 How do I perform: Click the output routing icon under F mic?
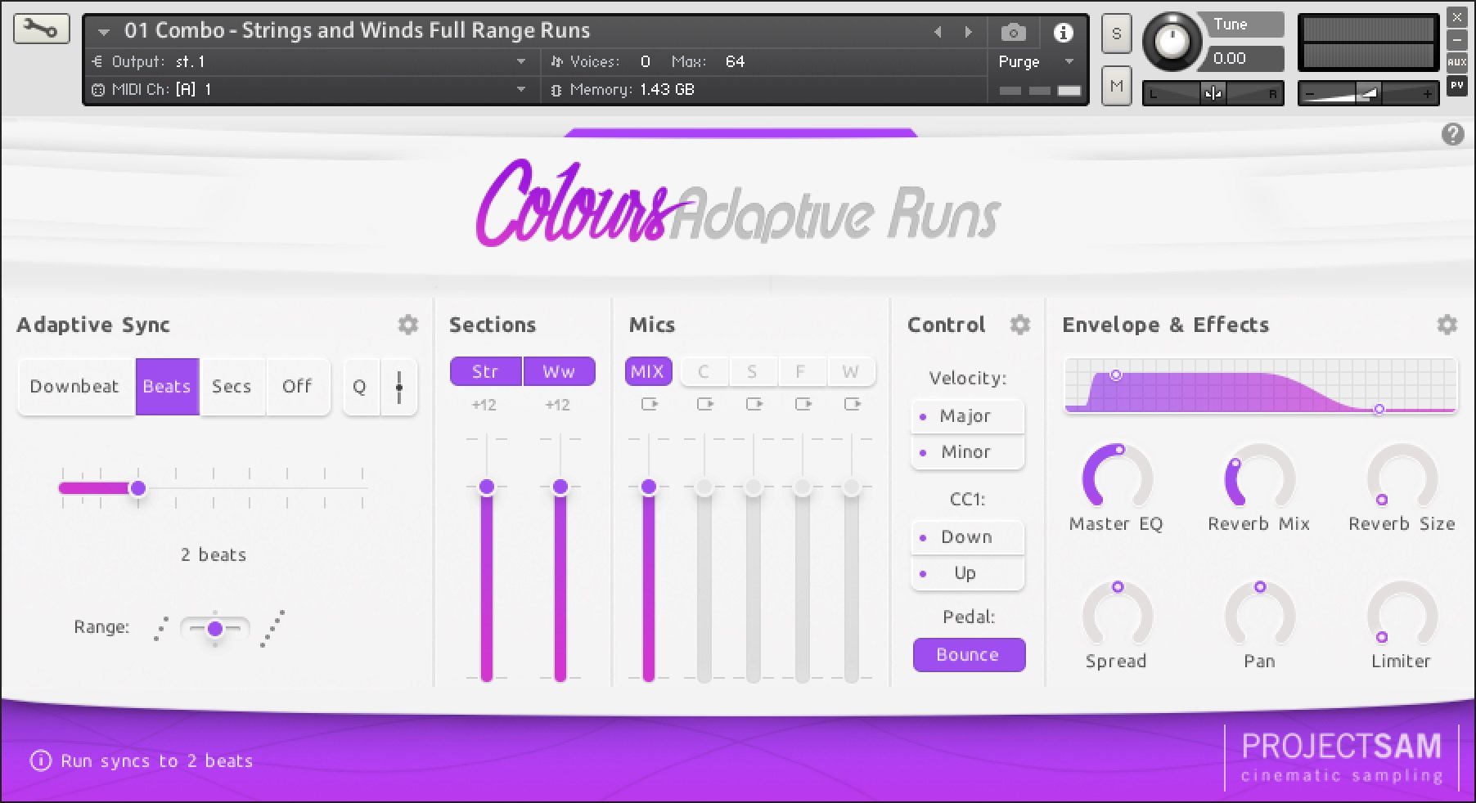pos(803,404)
